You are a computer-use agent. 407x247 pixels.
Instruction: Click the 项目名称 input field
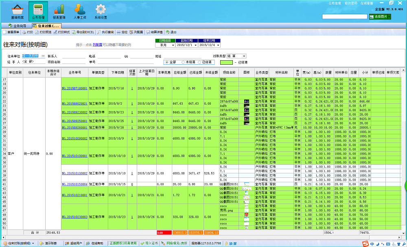tap(74, 62)
